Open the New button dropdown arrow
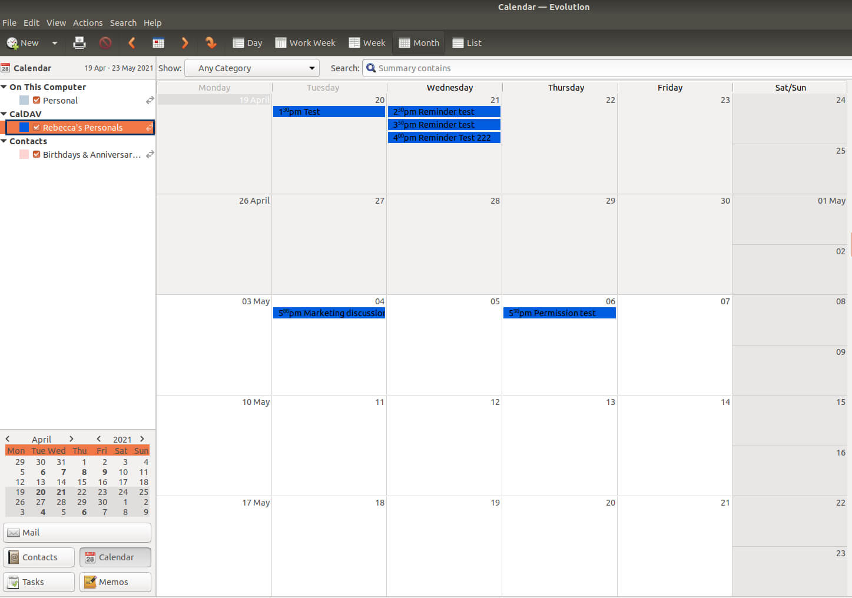Viewport: 852px width, 598px height. click(54, 42)
